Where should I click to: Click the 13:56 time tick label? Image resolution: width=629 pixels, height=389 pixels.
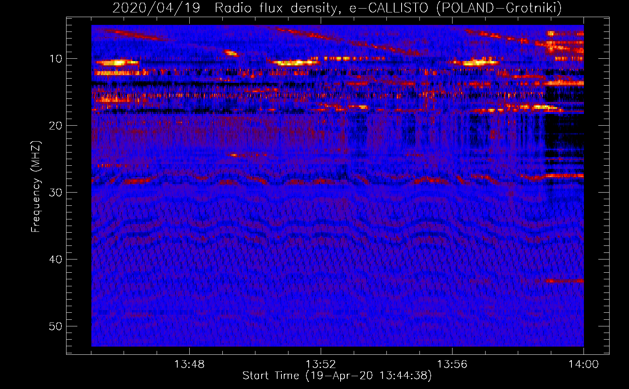coord(452,364)
